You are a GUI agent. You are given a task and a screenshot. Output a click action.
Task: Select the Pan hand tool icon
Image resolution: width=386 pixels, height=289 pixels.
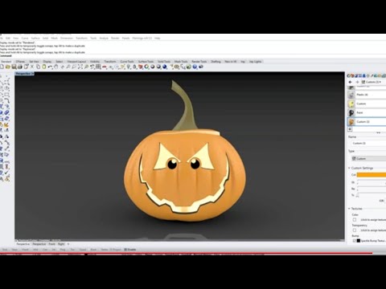click(55, 67)
